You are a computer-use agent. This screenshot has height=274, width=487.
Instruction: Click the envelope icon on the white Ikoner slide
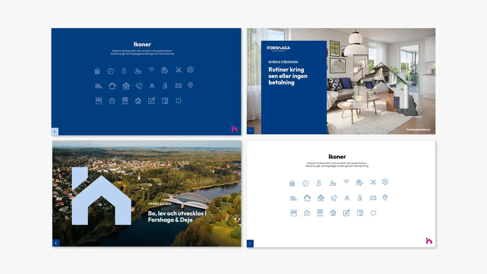click(x=373, y=198)
